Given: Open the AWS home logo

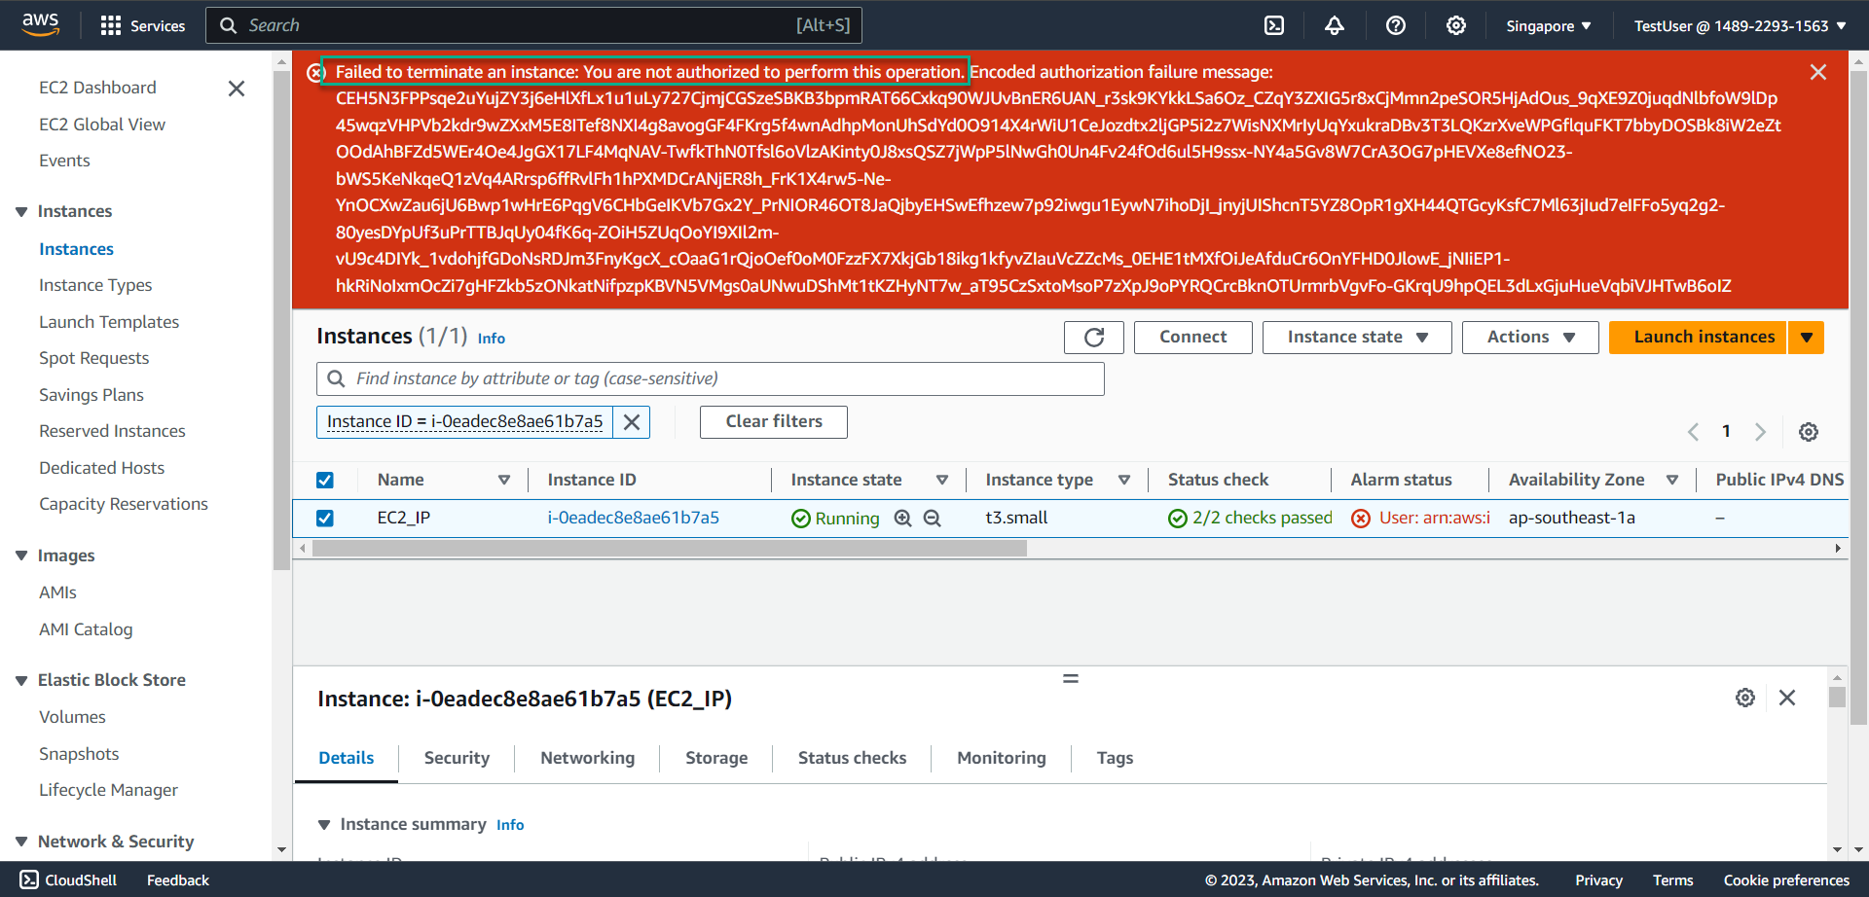Looking at the screenshot, I should tap(41, 24).
